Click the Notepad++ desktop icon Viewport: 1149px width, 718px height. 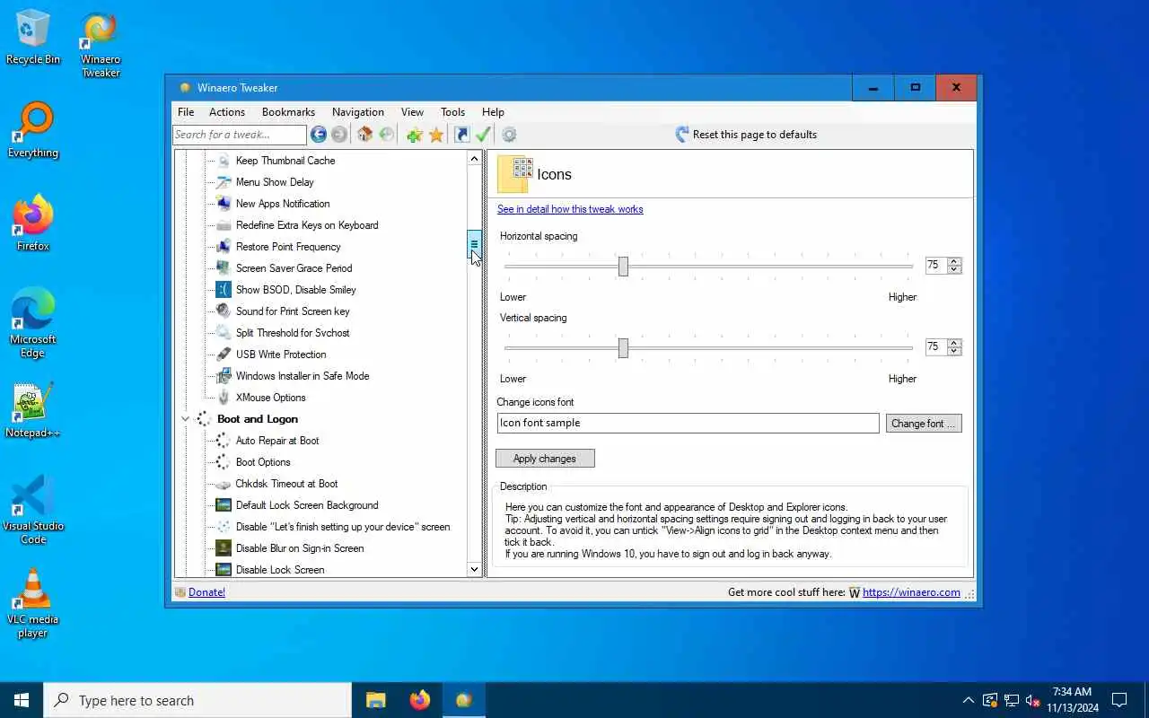(33, 412)
